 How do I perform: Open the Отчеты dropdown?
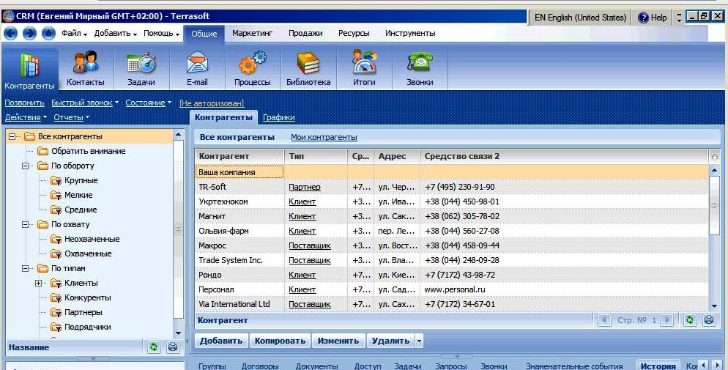click(x=72, y=117)
